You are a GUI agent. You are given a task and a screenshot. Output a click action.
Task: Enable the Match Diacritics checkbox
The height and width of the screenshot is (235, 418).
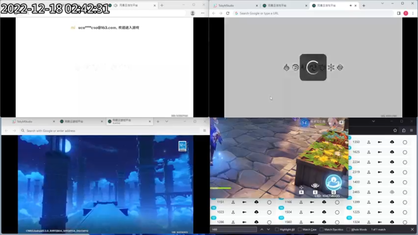321,229
